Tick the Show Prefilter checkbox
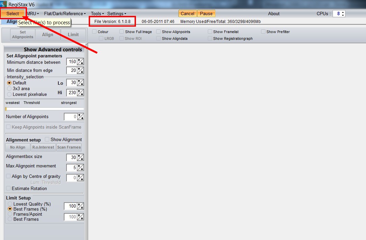 [263, 31]
